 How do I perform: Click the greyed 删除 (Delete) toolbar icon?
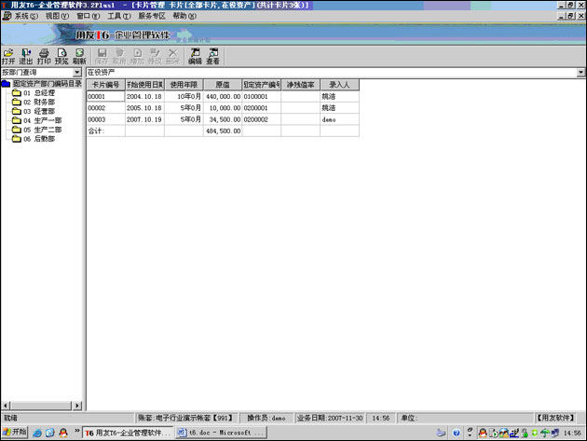pos(172,57)
